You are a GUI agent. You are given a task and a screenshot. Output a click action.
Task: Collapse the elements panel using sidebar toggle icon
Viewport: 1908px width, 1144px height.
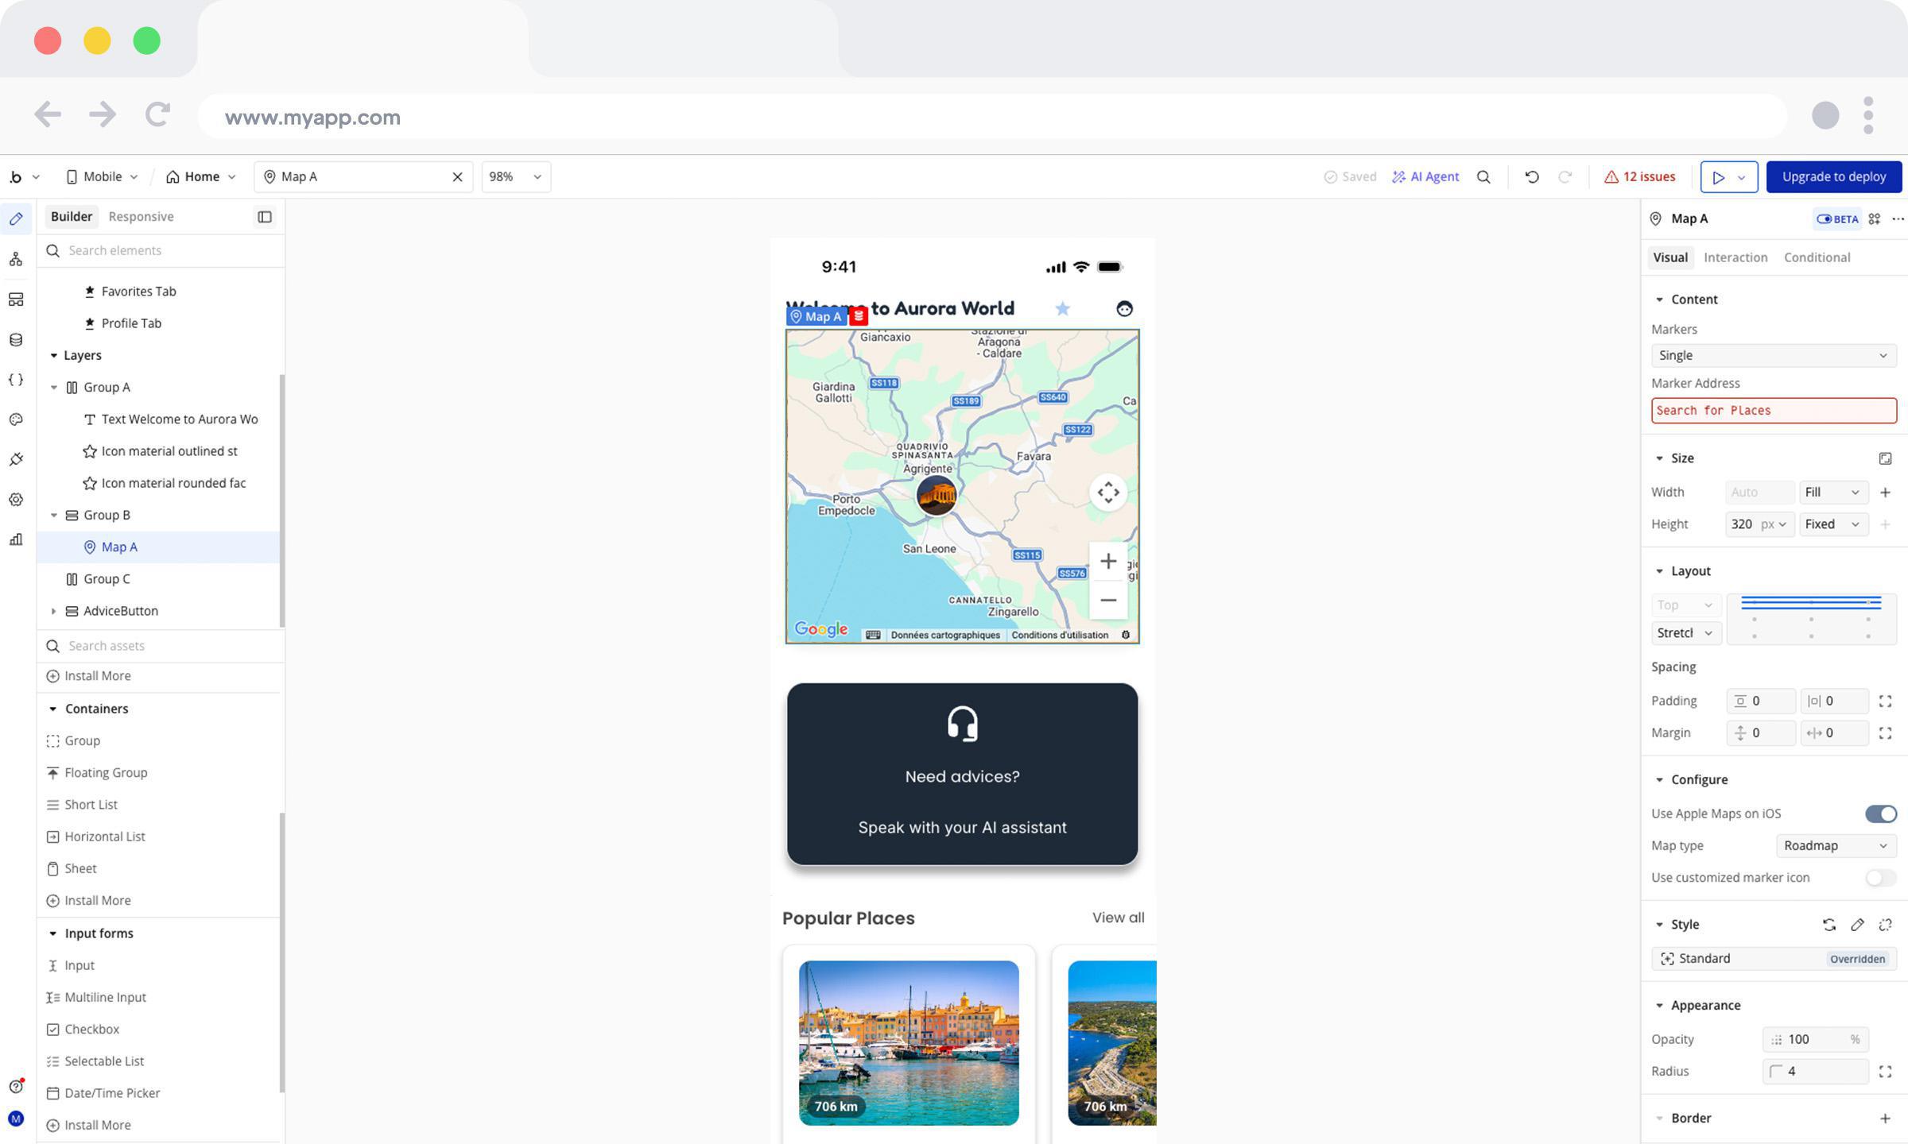click(265, 216)
